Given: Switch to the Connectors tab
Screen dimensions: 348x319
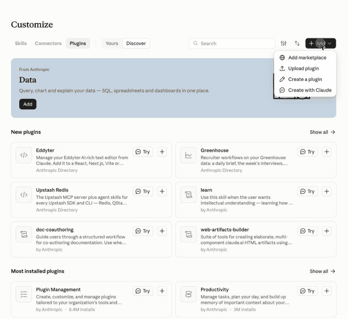Looking at the screenshot, I should click(x=48, y=43).
